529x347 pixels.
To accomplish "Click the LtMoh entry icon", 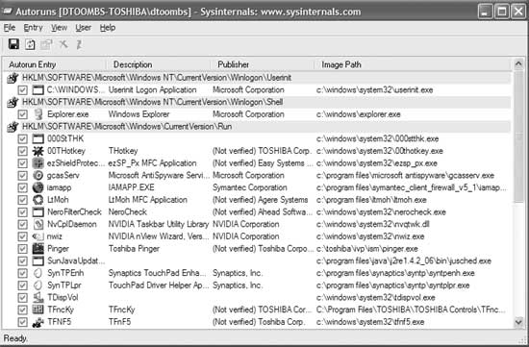I will tap(38, 200).
